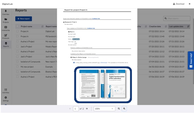Open the Need help? side tab

191,61
